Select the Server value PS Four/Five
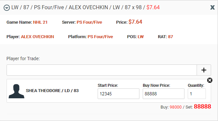Image resolution: width=218 pixels, height=121 pixels. [89, 22]
